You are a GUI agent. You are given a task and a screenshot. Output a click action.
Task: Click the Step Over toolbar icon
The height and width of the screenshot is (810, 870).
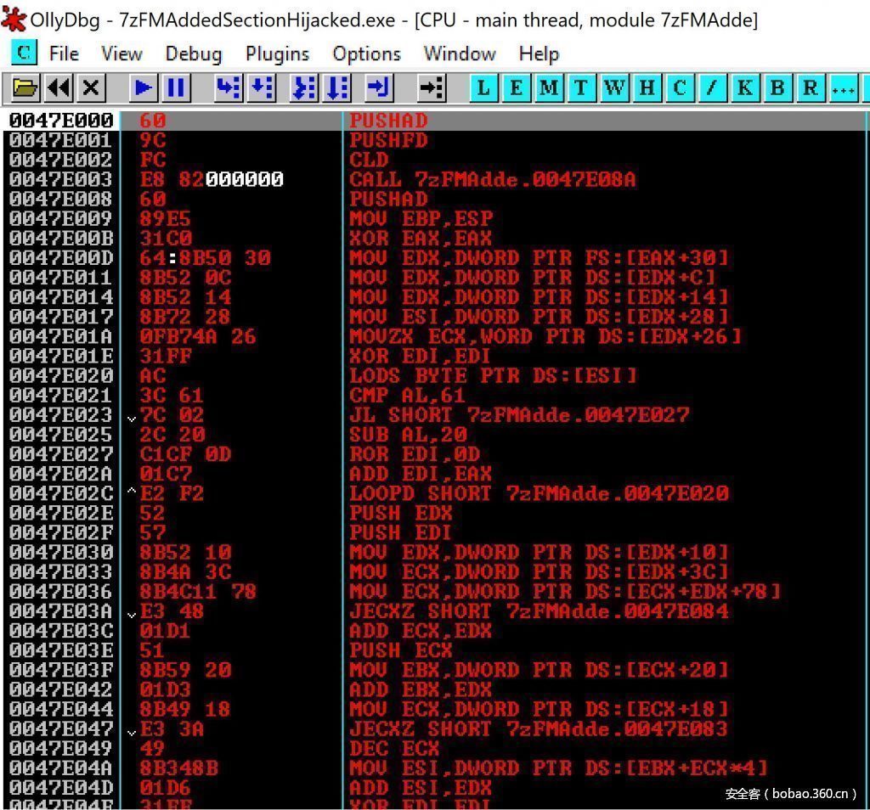coord(261,87)
